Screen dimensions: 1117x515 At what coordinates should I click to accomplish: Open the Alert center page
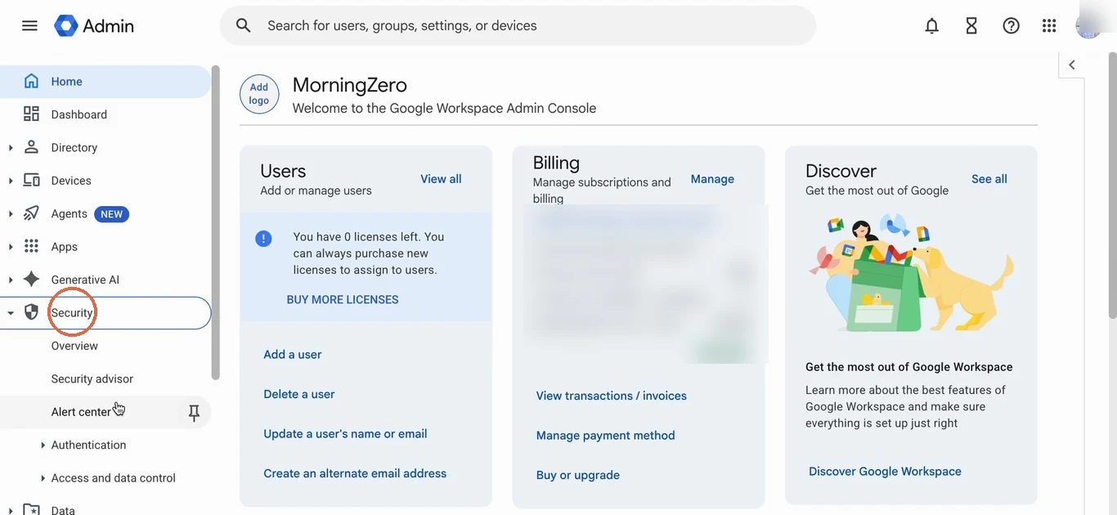[81, 412]
